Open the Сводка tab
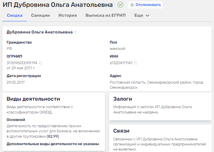Viewport: 214px width, 152px height. tap(14, 16)
